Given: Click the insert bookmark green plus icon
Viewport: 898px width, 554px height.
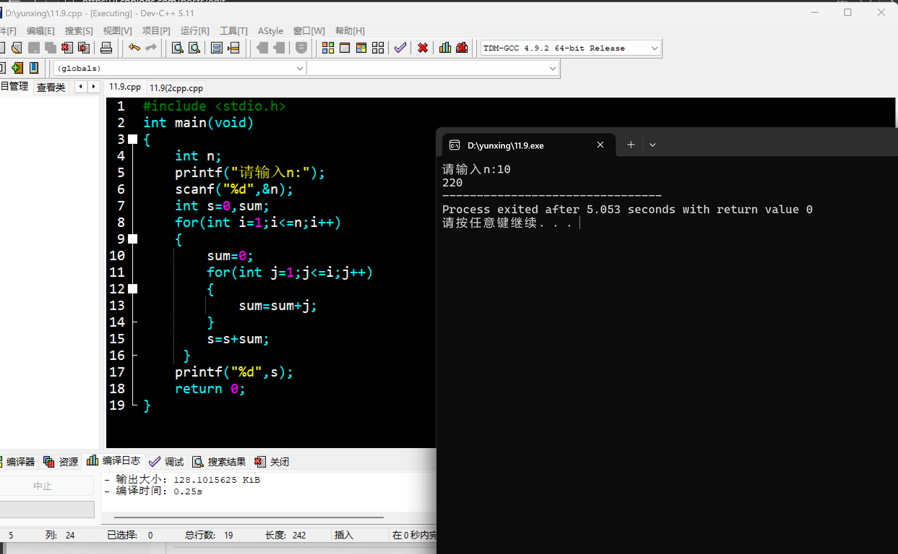Looking at the screenshot, I should click(x=17, y=68).
